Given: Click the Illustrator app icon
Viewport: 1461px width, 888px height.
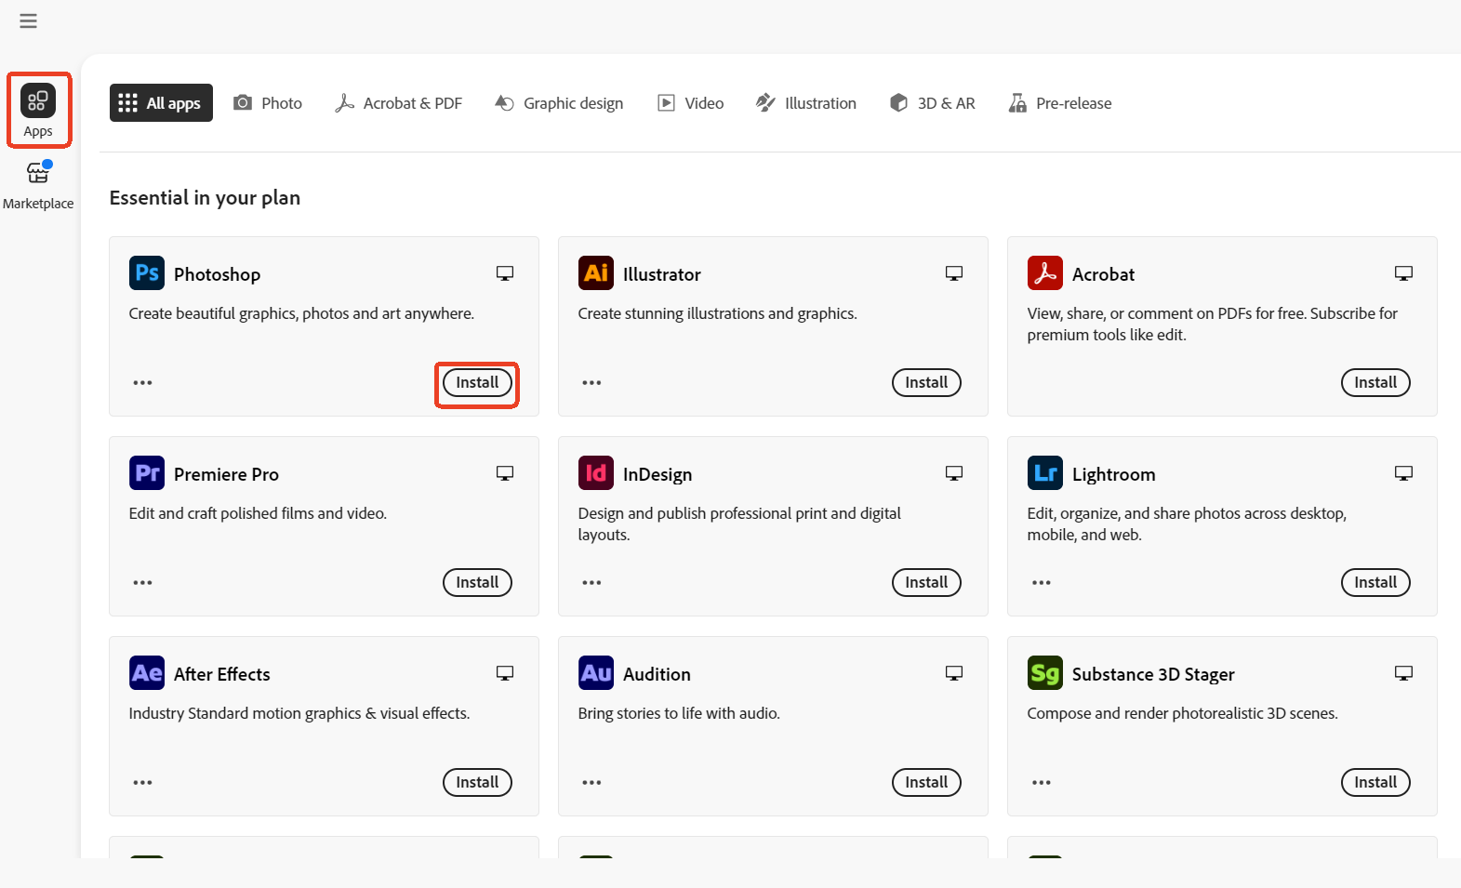Looking at the screenshot, I should (x=596, y=273).
